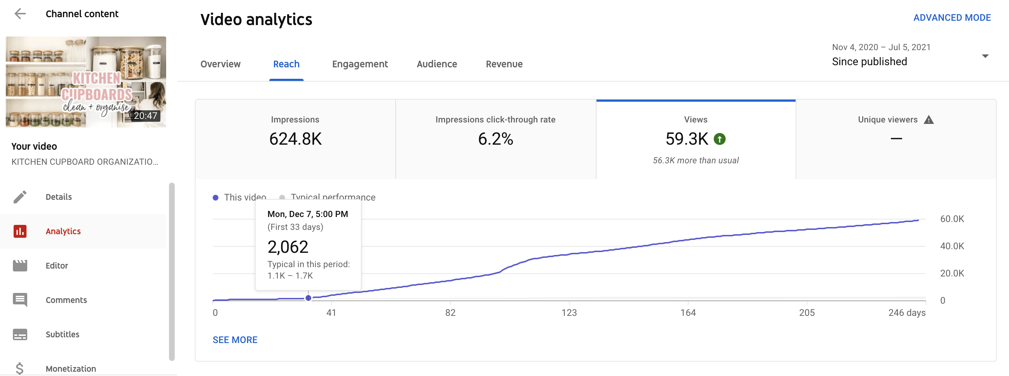Screen dimensions: 1009x376
Task: Click the back arrow to Channel content
Action: 20,14
